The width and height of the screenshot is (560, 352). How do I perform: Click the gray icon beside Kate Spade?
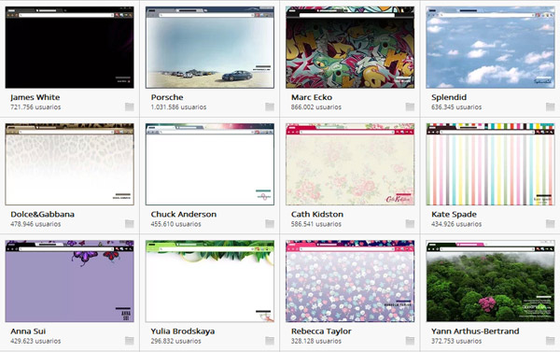(551, 224)
